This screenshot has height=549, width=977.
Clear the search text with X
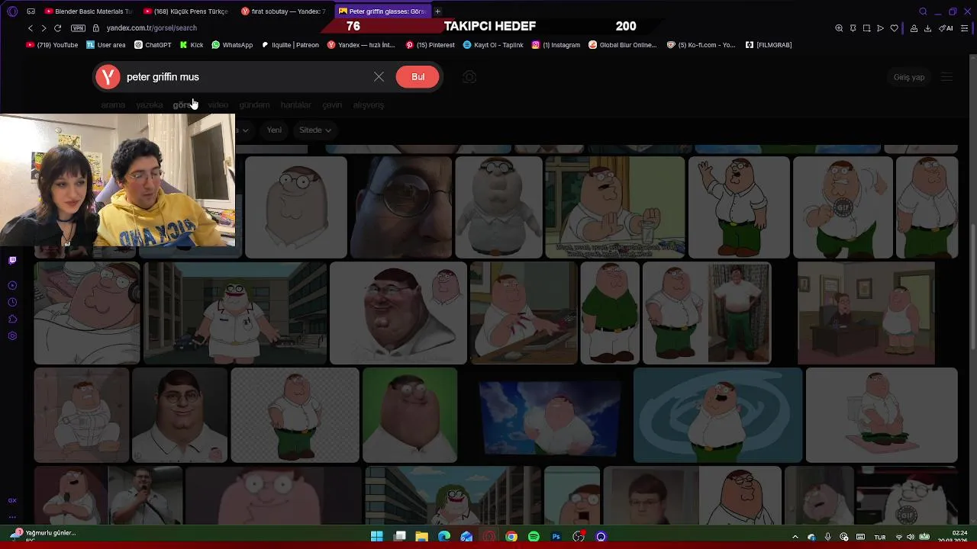click(x=379, y=77)
